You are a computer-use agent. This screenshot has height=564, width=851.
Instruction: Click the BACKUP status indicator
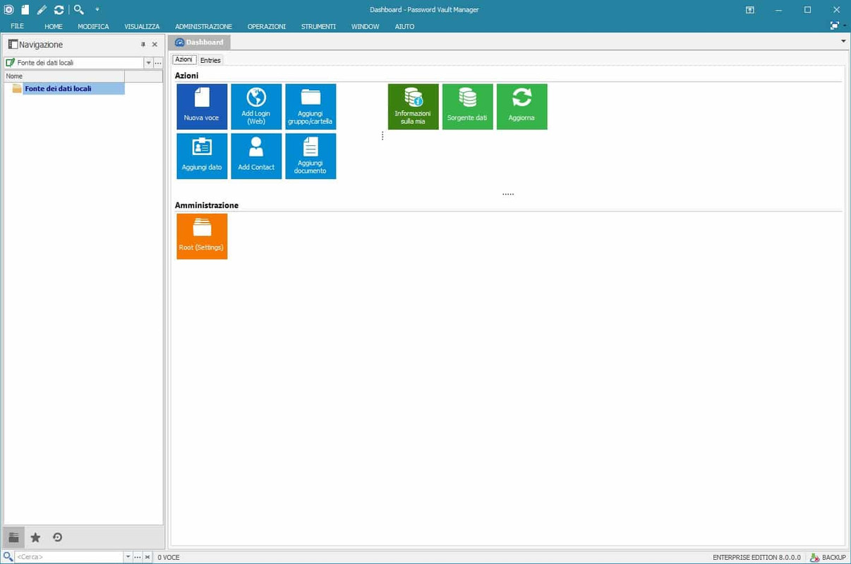[828, 557]
